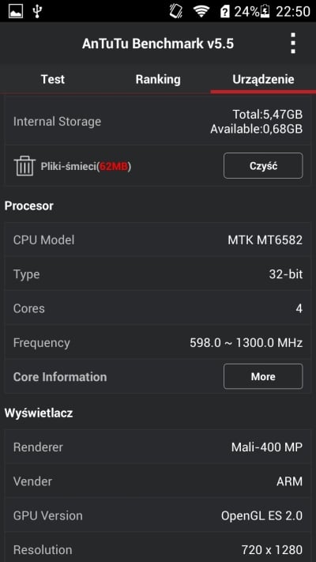Tap the picture notification icon in status bar
316x562 pixels.
pos(16,11)
